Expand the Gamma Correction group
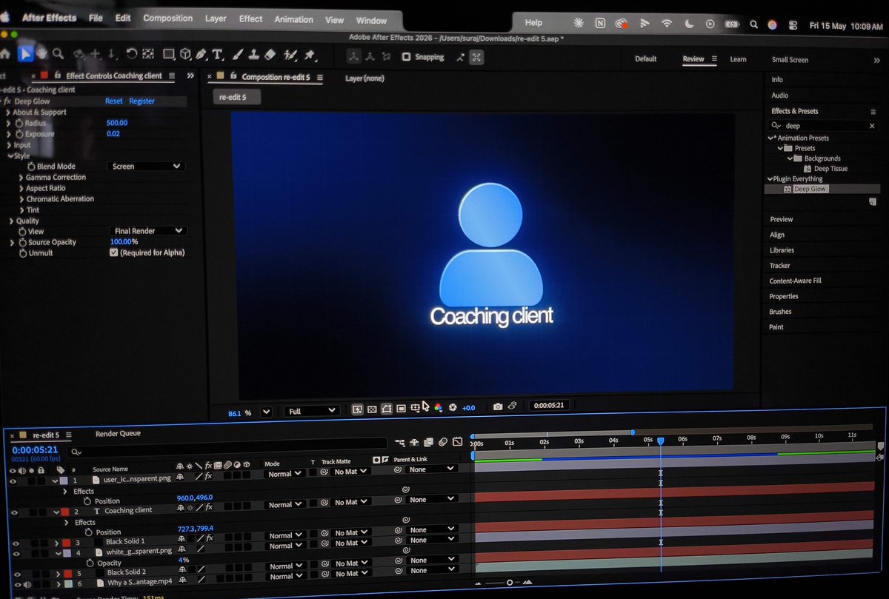Viewport: 889px width, 599px height. pyautogui.click(x=20, y=178)
